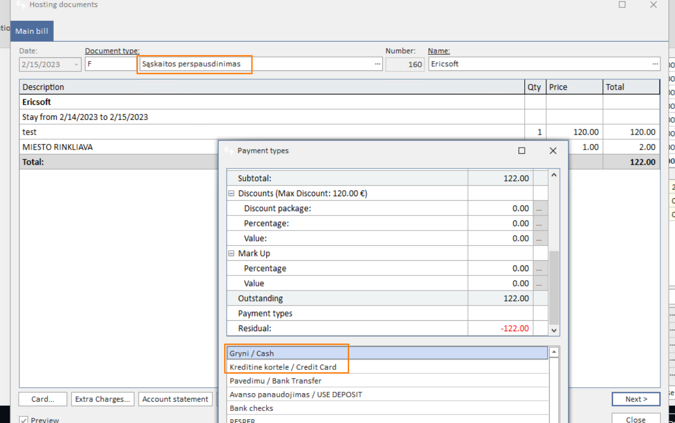Click the Number field showing 160

[405, 65]
